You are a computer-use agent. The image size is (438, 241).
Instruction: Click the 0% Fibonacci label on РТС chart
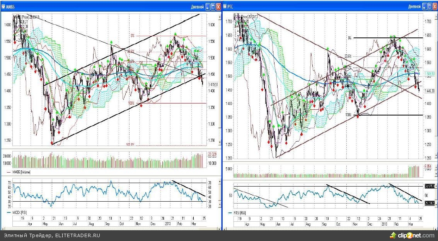point(350,38)
